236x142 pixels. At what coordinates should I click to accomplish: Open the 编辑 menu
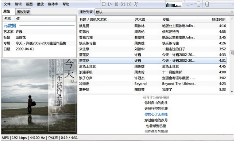tap(18, 4)
